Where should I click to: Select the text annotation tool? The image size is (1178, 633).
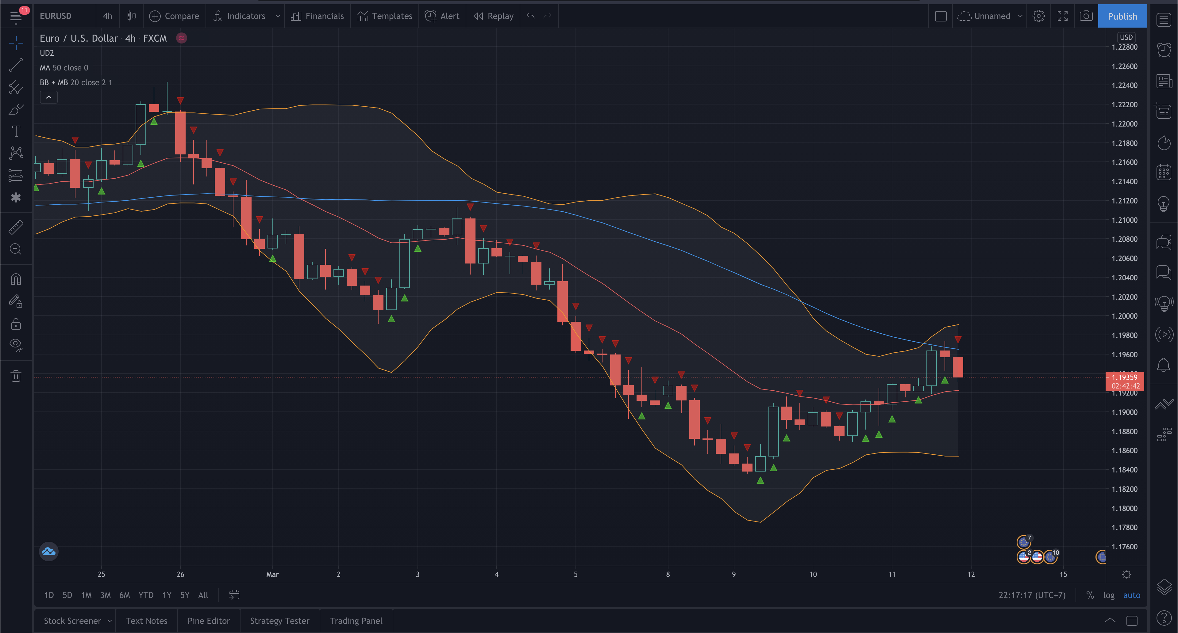16,131
